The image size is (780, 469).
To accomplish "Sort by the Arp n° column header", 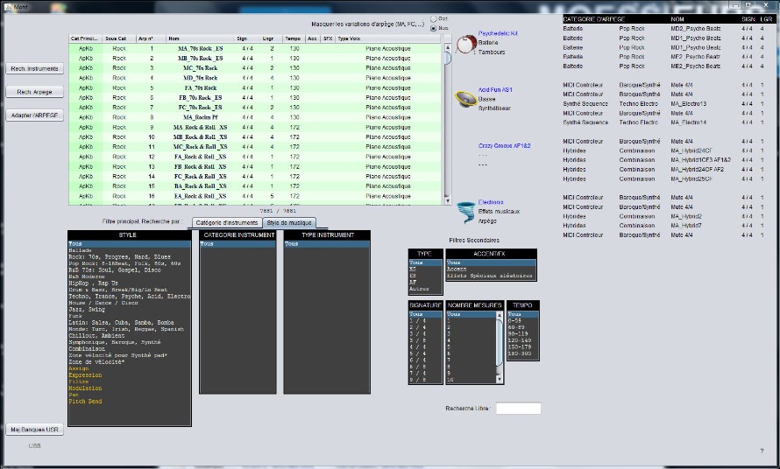I will [x=151, y=38].
